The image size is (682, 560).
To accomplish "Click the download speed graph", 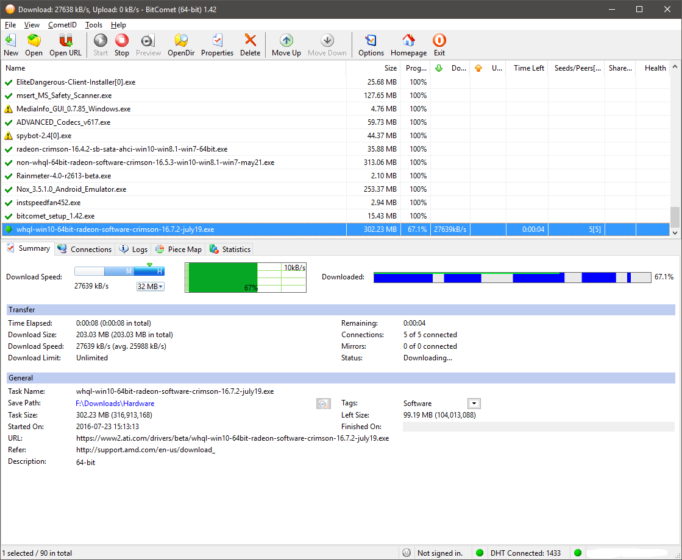I will tap(246, 278).
